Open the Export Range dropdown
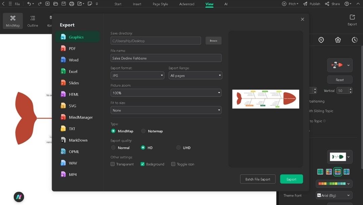This screenshot has height=205, width=363. point(195,75)
